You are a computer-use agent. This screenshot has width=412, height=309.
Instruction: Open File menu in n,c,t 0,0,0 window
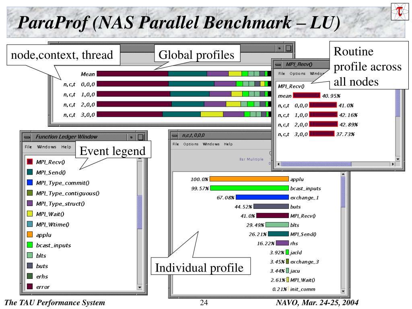coord(176,144)
